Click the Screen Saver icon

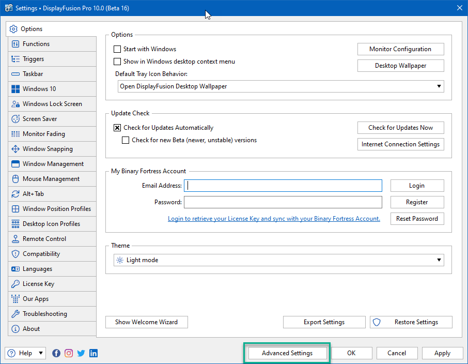click(x=15, y=118)
